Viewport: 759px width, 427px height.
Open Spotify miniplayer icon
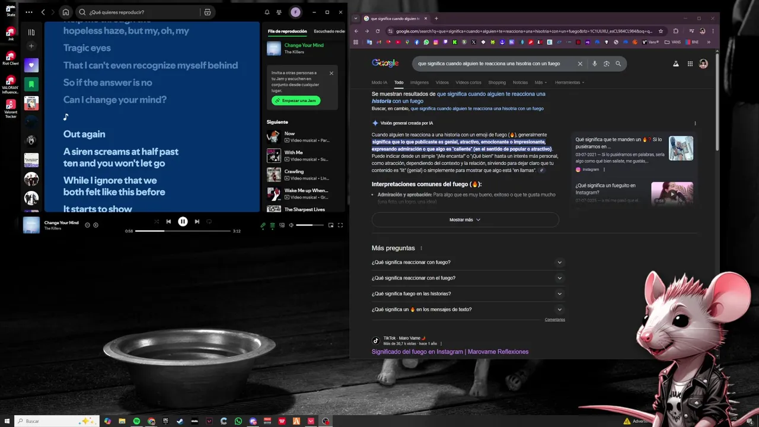click(x=331, y=225)
